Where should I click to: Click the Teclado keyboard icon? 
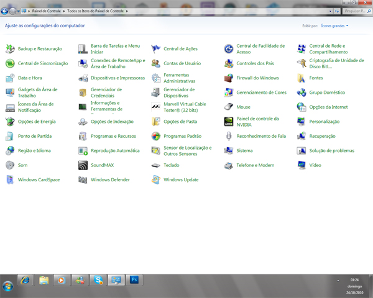[156, 165]
